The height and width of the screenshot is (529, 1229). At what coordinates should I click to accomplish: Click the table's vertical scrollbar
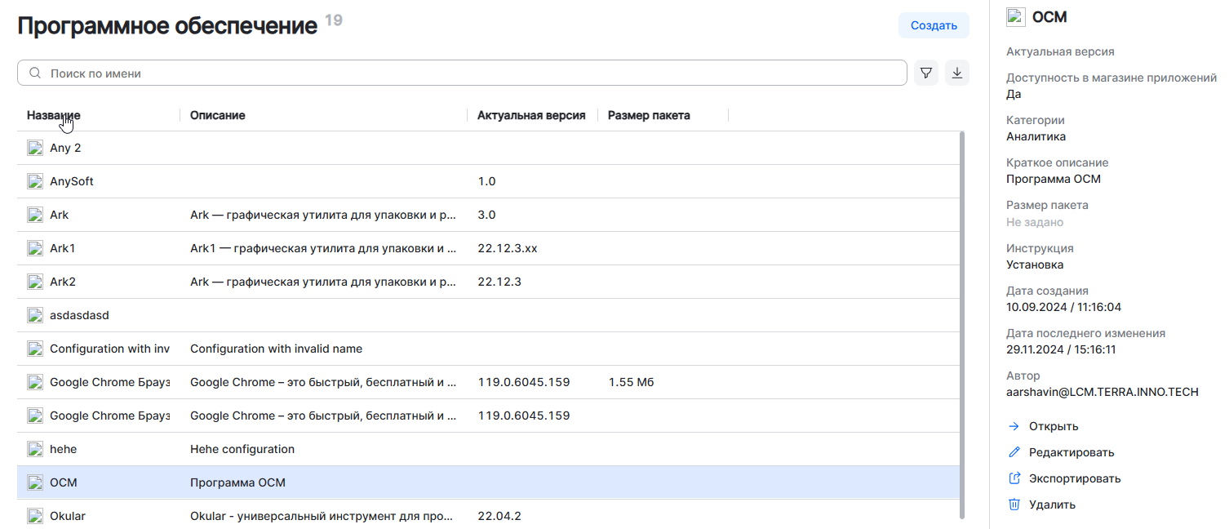click(962, 327)
